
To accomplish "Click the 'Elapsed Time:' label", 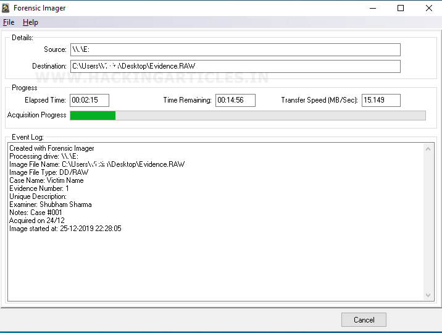I will (45, 100).
